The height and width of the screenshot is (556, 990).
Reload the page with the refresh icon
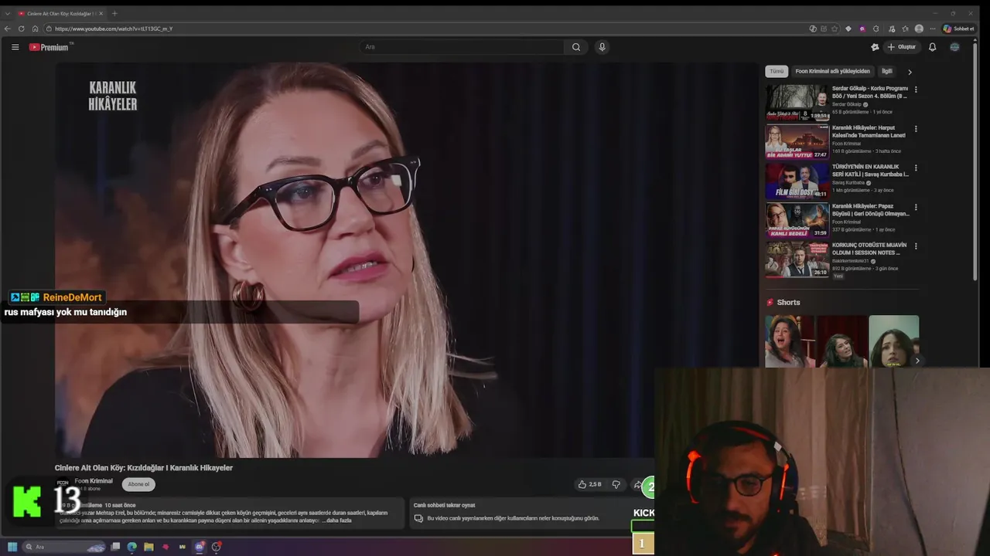[22, 29]
